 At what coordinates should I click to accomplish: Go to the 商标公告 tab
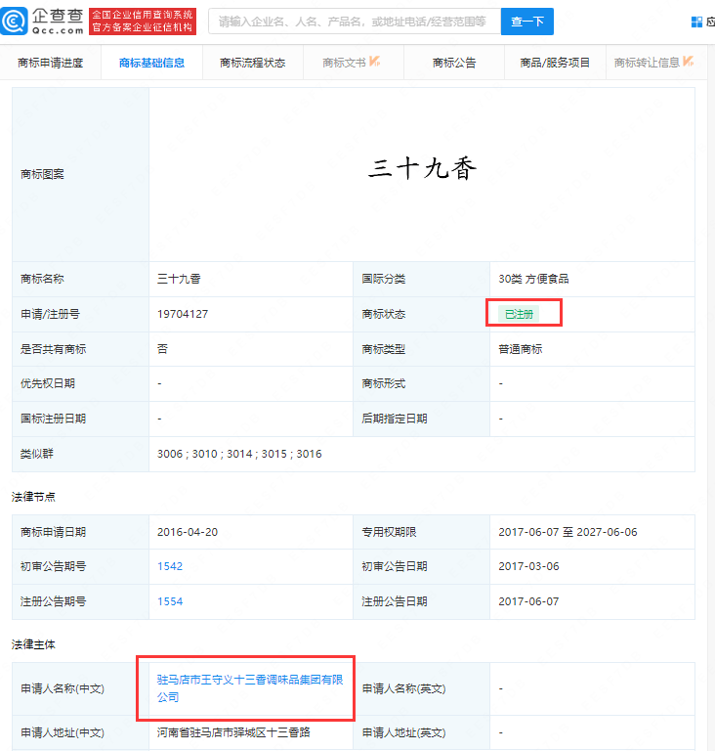point(454,63)
